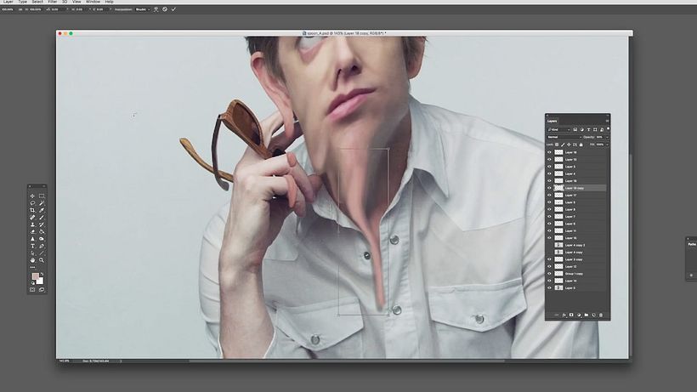
Task: Hide Layer 18 copy via eye icon
Action: [x=549, y=188]
